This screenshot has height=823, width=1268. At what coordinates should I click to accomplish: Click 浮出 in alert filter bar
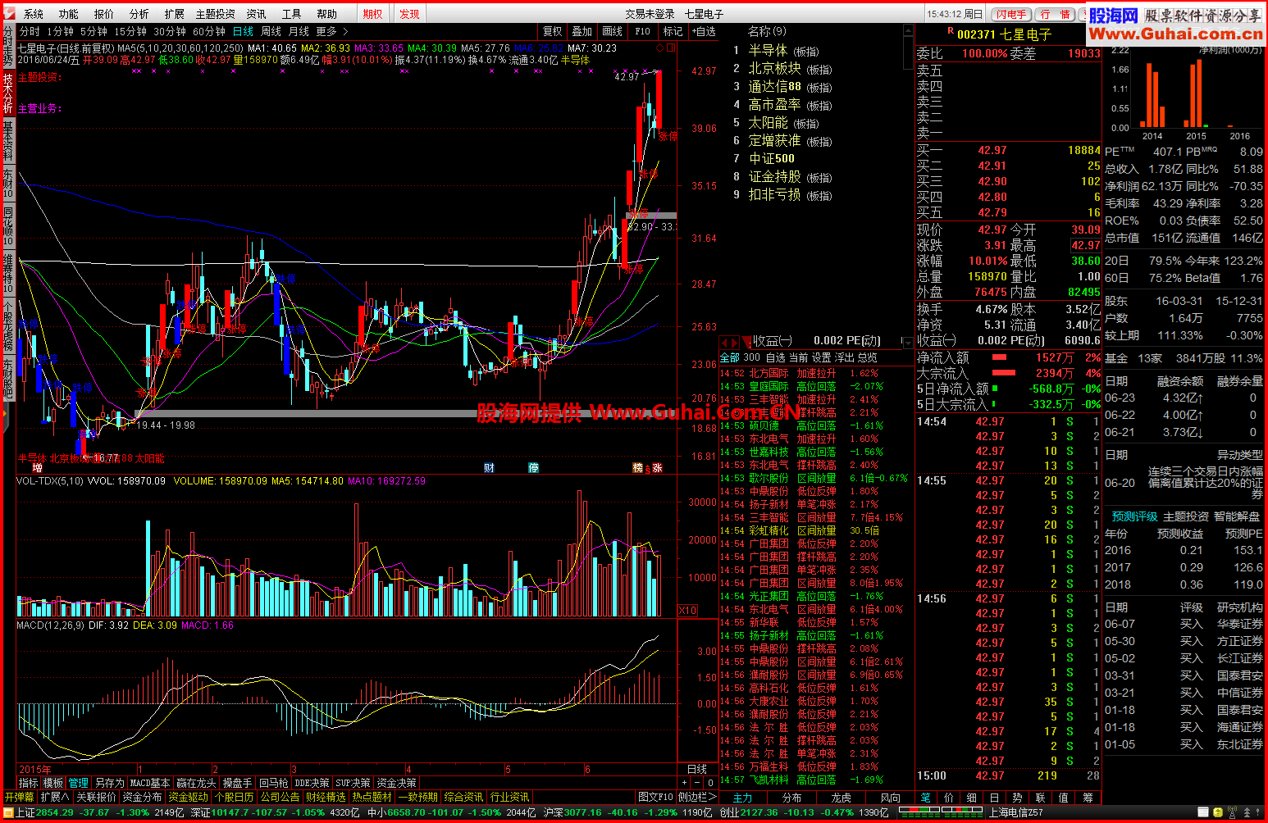click(844, 357)
